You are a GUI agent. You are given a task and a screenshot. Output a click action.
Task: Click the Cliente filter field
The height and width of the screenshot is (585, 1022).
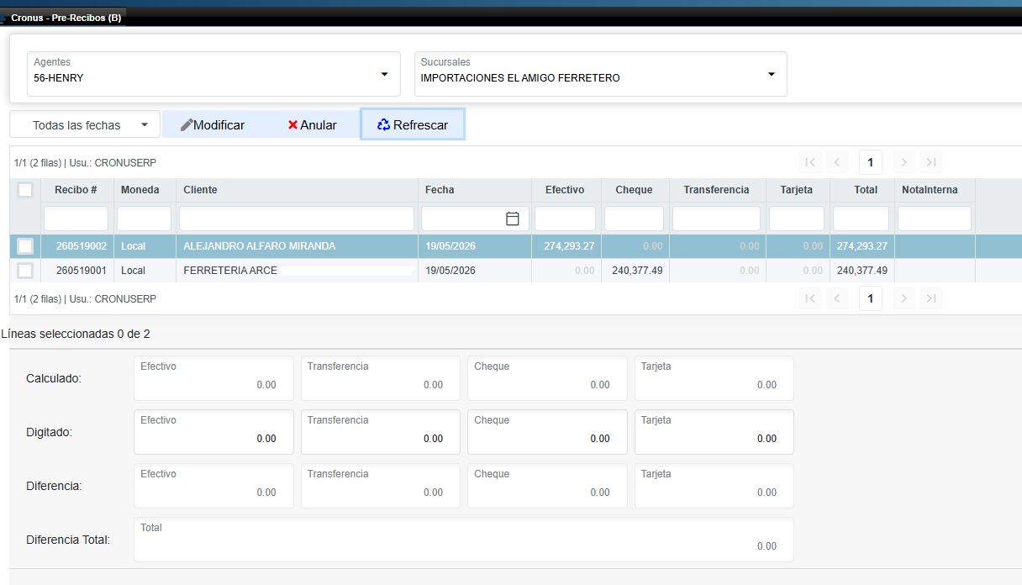click(297, 219)
